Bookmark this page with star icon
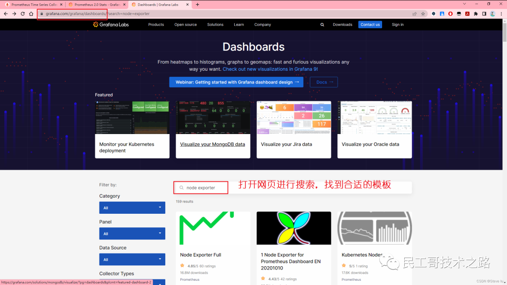 coord(423,14)
